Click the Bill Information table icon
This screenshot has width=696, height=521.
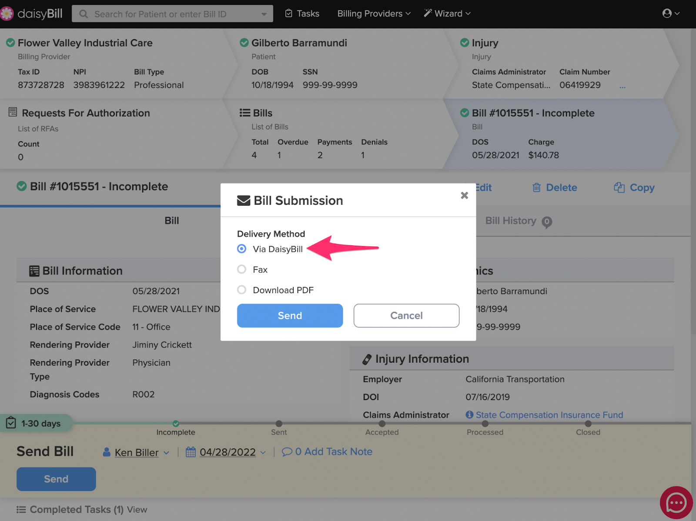point(34,271)
